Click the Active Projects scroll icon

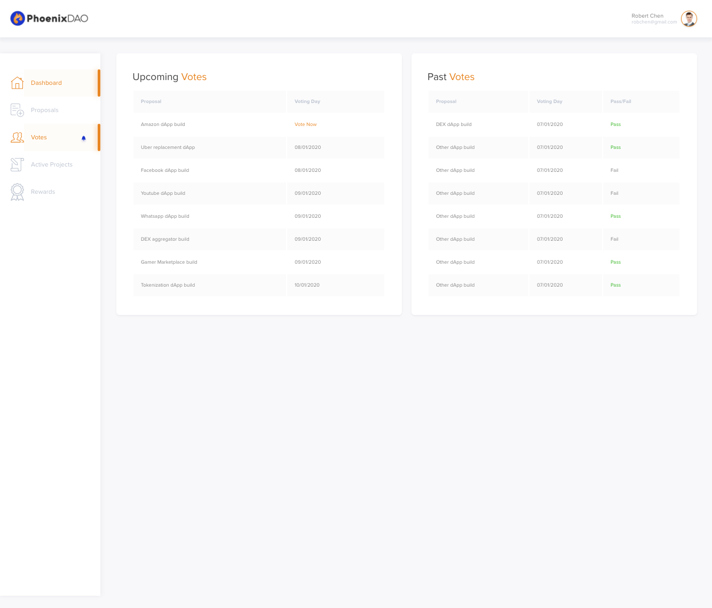tap(17, 164)
